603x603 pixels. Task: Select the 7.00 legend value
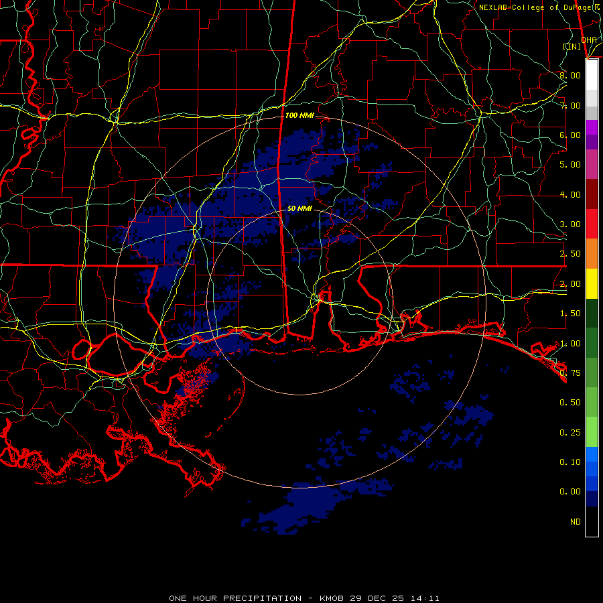(570, 105)
